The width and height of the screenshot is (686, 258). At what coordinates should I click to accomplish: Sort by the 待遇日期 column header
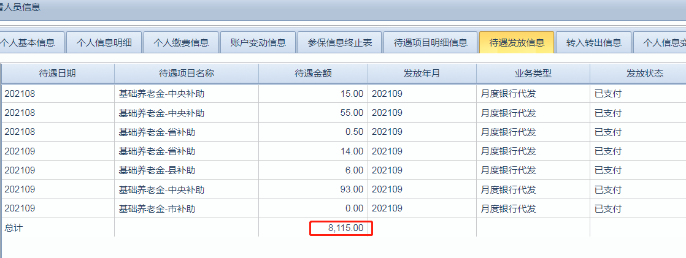pos(58,74)
